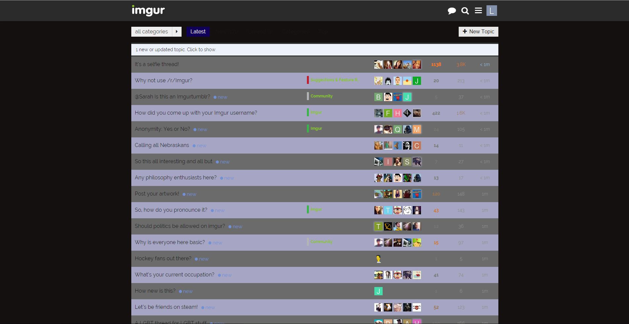This screenshot has height=324, width=629.
Task: Open 'So, how do you pronounce it?' topic
Action: (x=171, y=210)
